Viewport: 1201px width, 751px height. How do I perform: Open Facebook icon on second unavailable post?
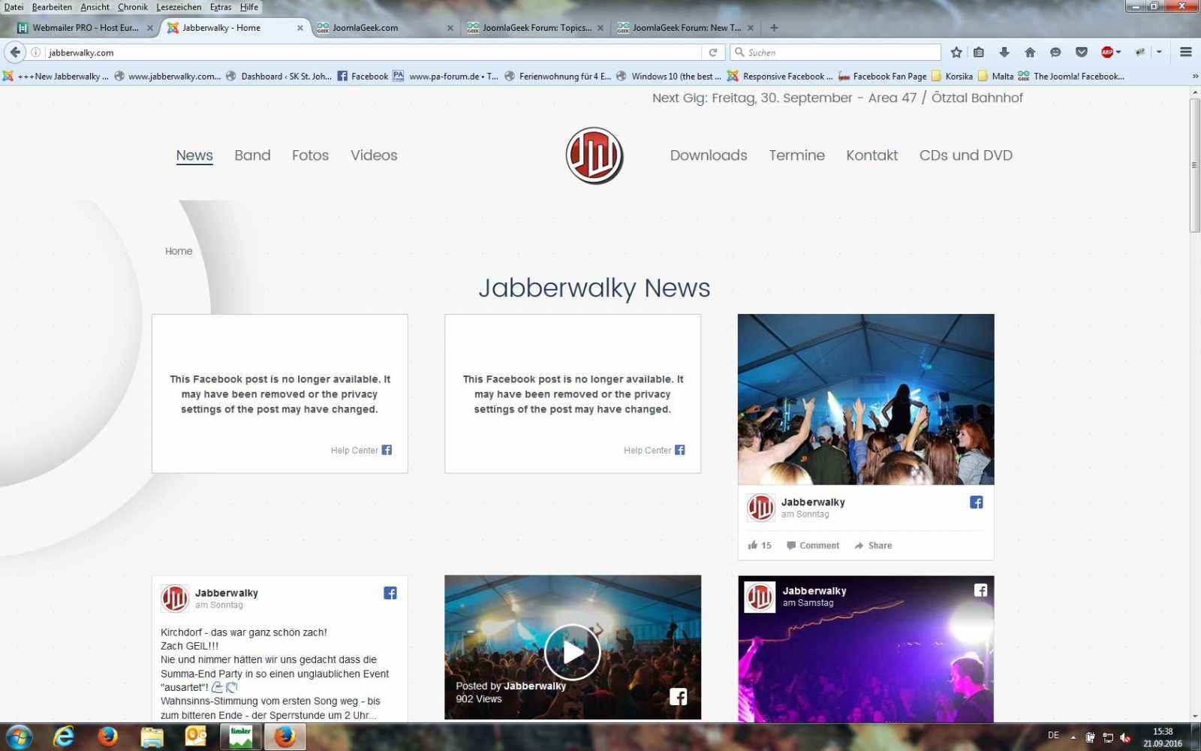[x=679, y=450]
